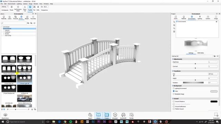The width and height of the screenshot is (221, 124).
Task: Toggle the Project panel button
Action: pos(107,116)
